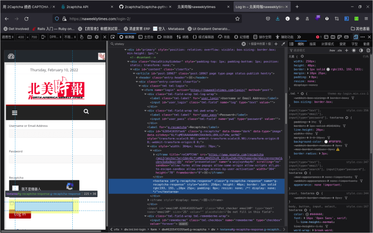
Task: Tick the reCAPTCHA 我不是機器人 checkbox
Action: (15, 188)
